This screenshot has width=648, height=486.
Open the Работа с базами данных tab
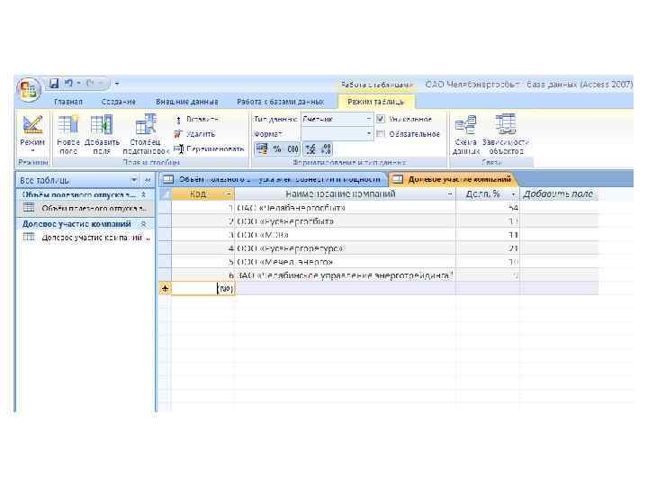pos(280,102)
